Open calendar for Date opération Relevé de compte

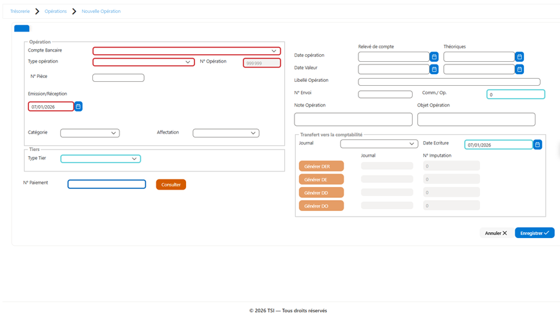(x=434, y=57)
